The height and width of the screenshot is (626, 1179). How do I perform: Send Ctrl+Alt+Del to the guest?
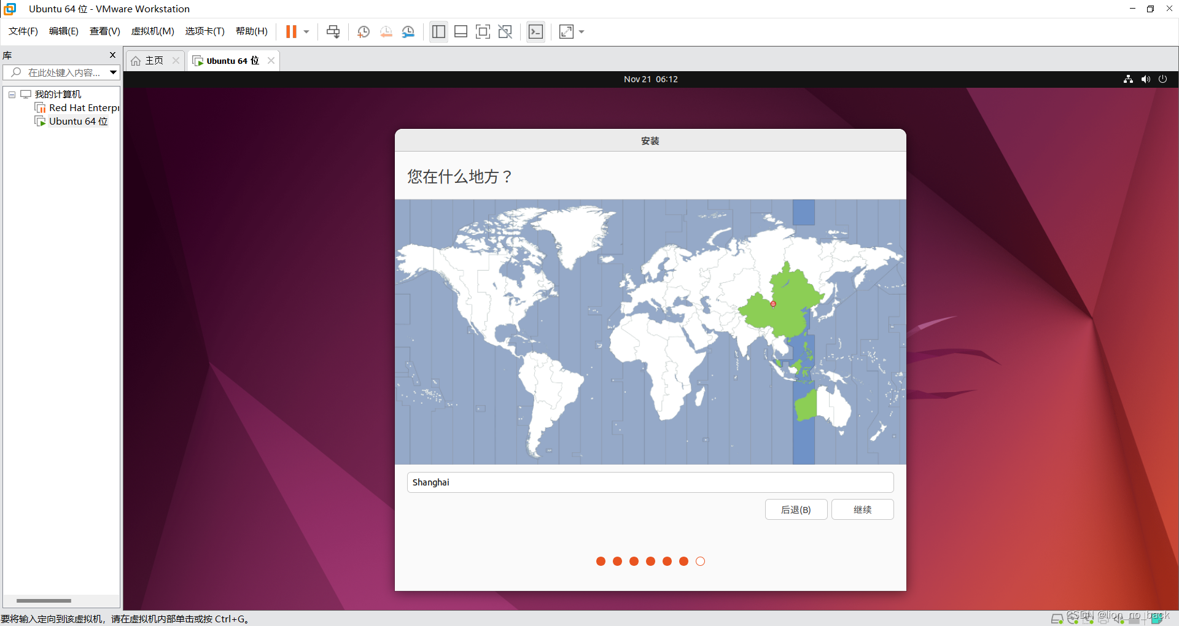pyautogui.click(x=332, y=31)
